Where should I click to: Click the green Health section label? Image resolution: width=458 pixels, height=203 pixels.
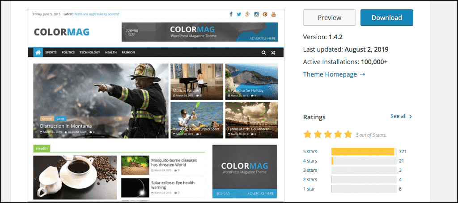pos(42,149)
